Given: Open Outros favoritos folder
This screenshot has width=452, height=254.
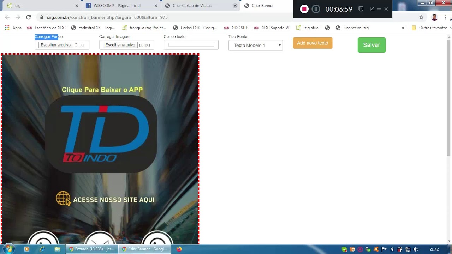Looking at the screenshot, I should [430, 28].
